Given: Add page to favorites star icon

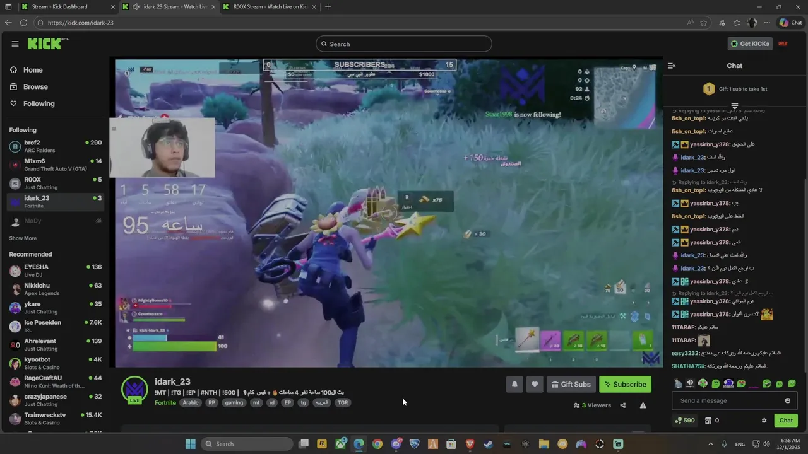Looking at the screenshot, I should (704, 23).
